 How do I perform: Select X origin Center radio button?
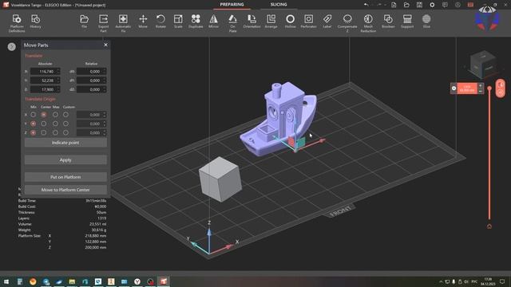click(44, 115)
